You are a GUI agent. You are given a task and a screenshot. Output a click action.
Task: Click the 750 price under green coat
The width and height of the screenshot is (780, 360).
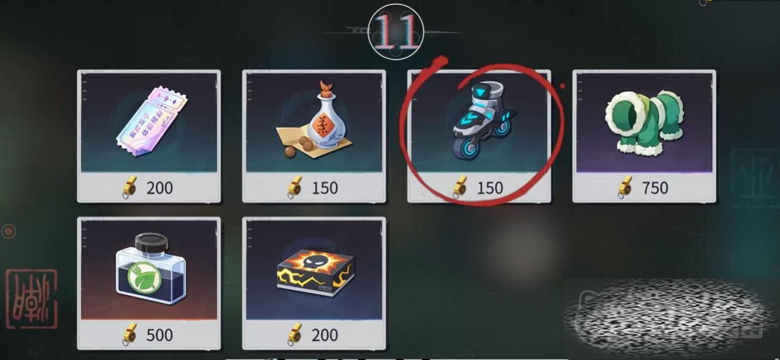click(x=655, y=188)
